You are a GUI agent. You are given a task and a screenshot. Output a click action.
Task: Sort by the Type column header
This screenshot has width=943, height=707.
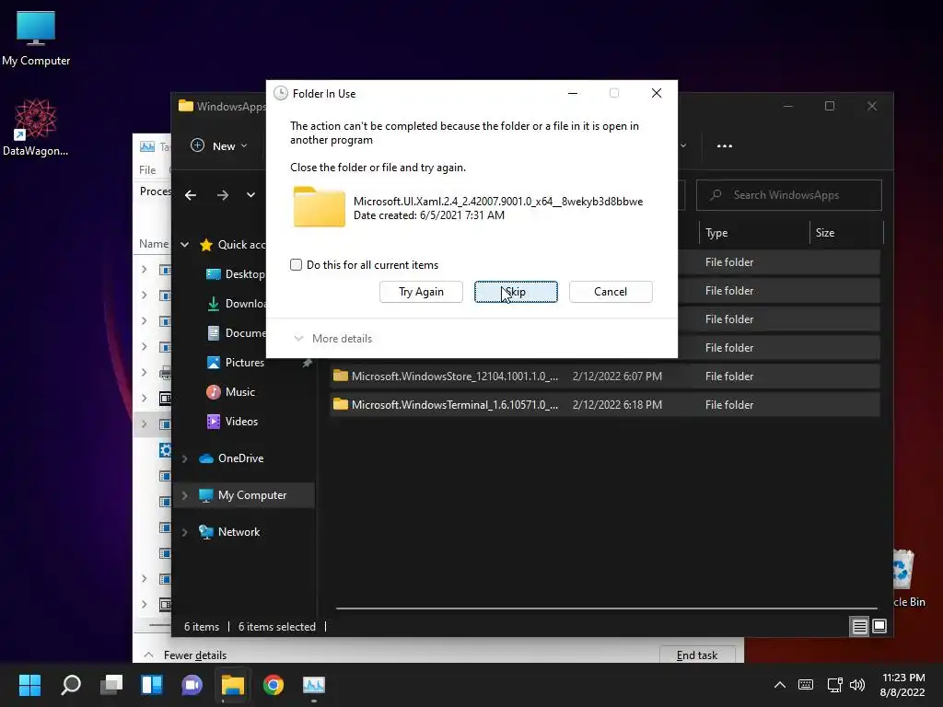click(754, 233)
